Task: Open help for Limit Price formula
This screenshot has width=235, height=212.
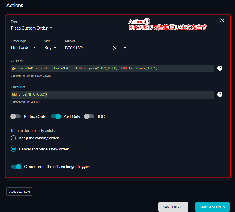Action: pos(220,94)
